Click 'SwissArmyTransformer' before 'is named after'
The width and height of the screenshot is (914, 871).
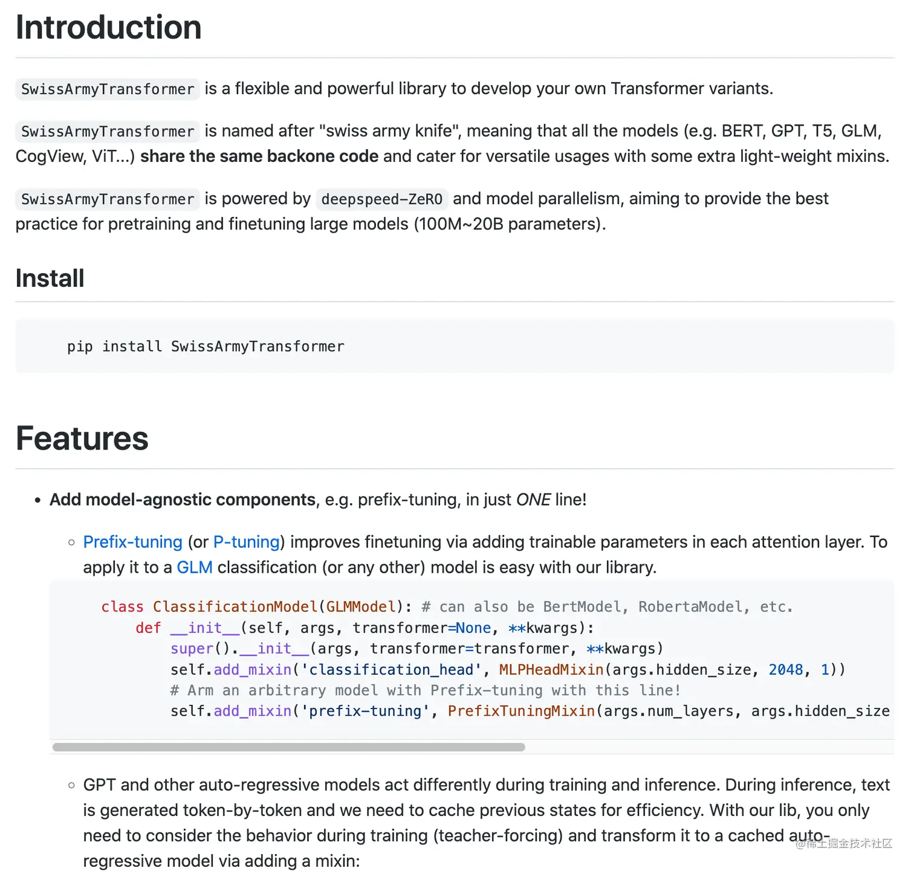(108, 132)
